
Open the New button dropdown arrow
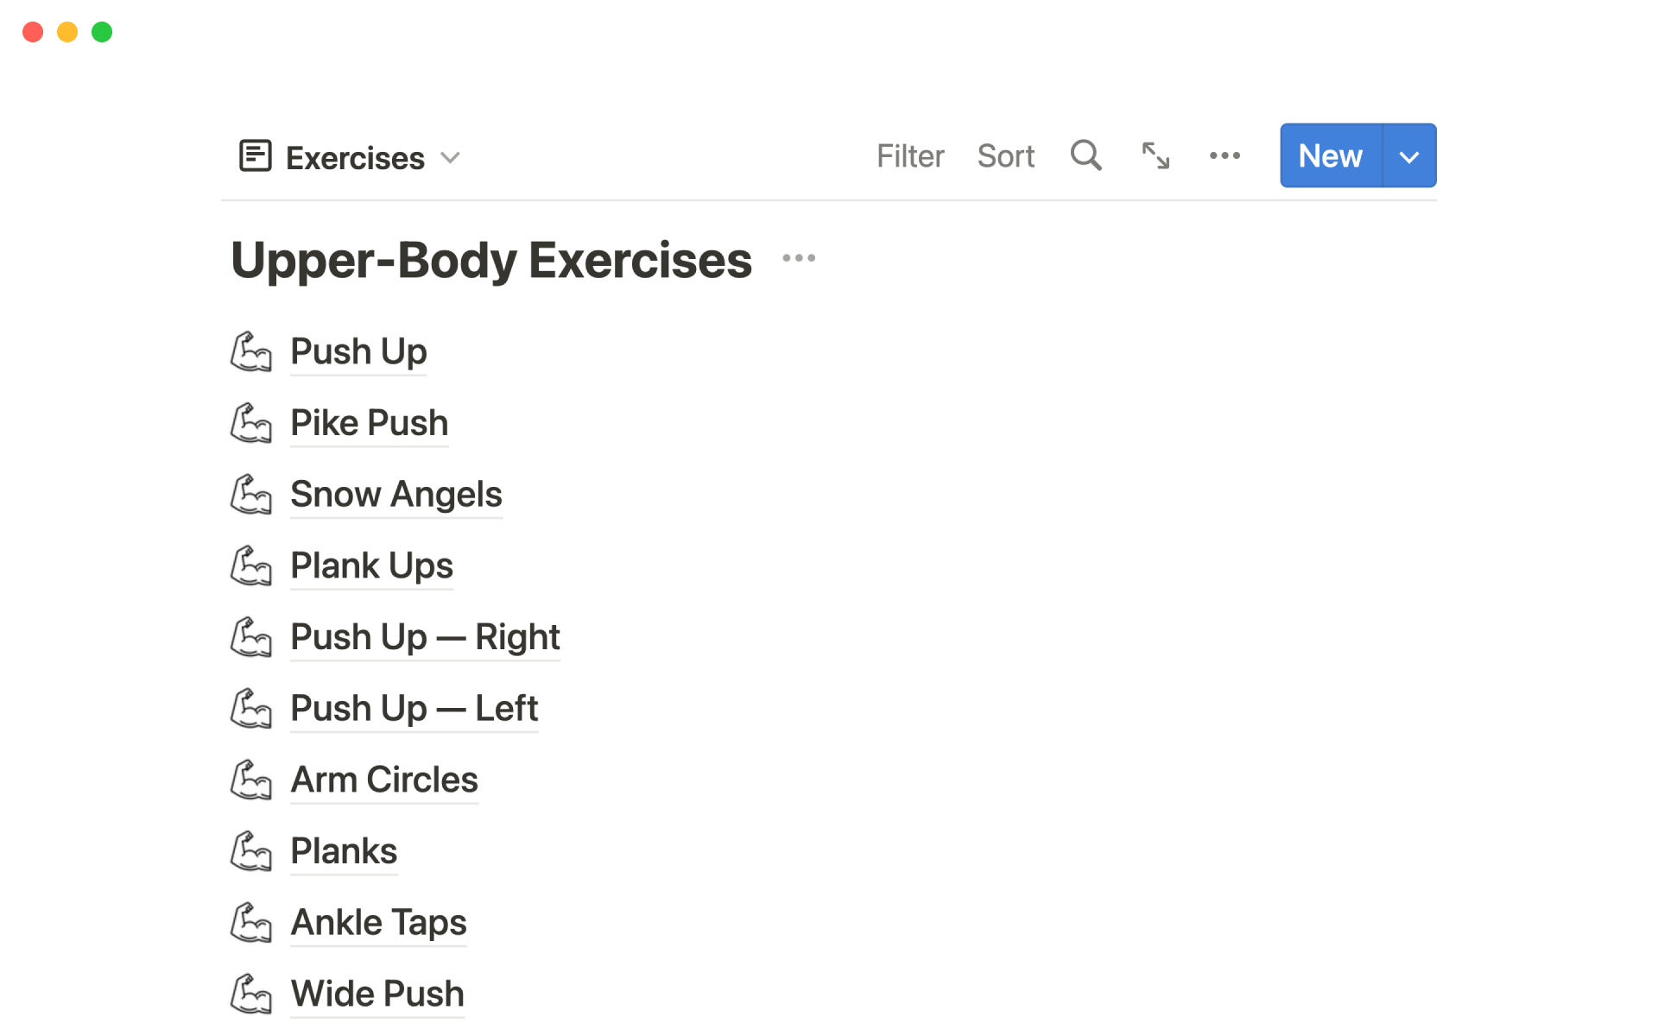coord(1409,156)
